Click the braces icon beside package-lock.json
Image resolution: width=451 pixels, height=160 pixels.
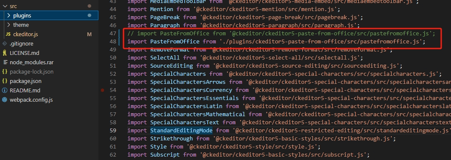coord(5,72)
